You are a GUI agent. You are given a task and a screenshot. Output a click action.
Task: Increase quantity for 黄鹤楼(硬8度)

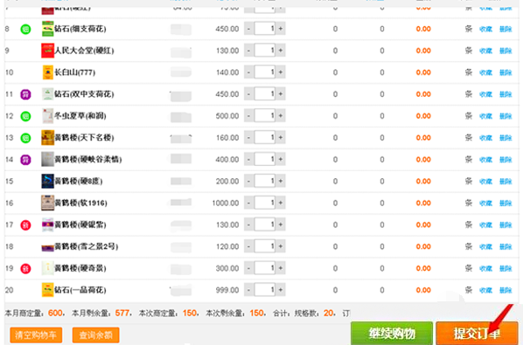(281, 181)
